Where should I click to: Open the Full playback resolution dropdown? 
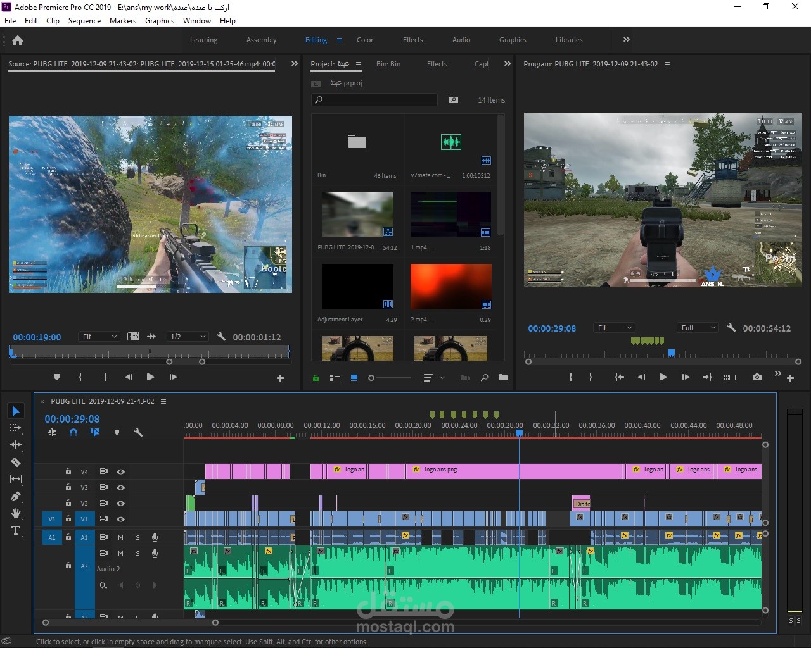click(698, 328)
